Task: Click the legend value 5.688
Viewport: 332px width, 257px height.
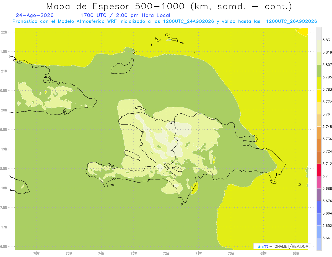Action: tap(327, 188)
